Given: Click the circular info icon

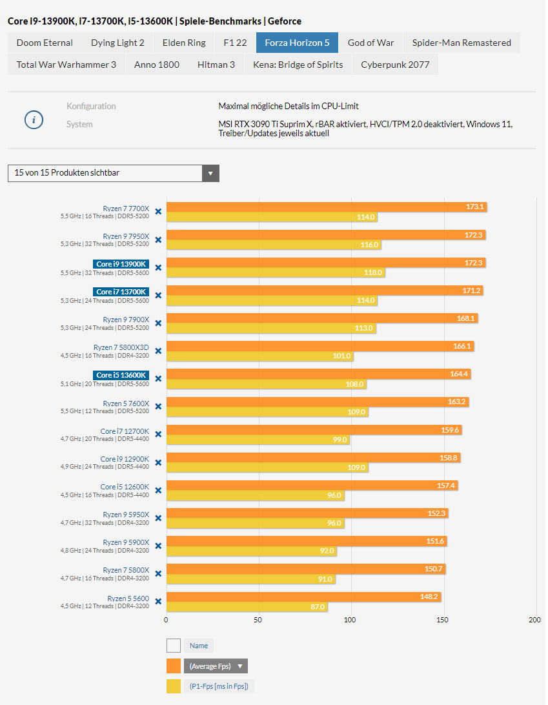Looking at the screenshot, I should [x=34, y=120].
